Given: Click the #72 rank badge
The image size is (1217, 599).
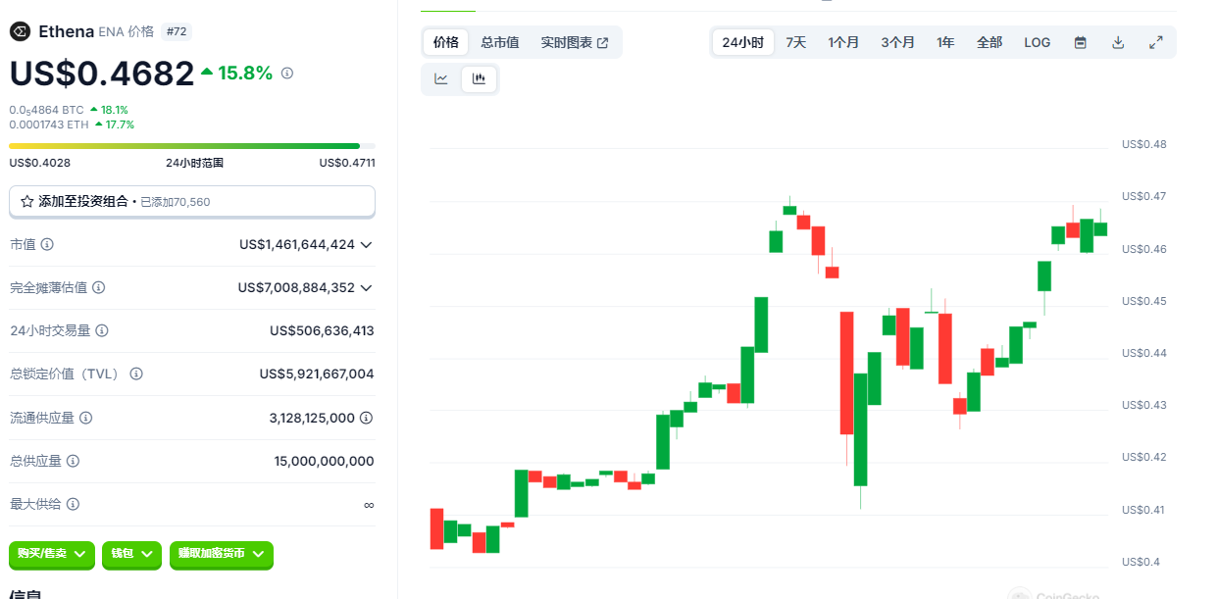Looking at the screenshot, I should [176, 31].
